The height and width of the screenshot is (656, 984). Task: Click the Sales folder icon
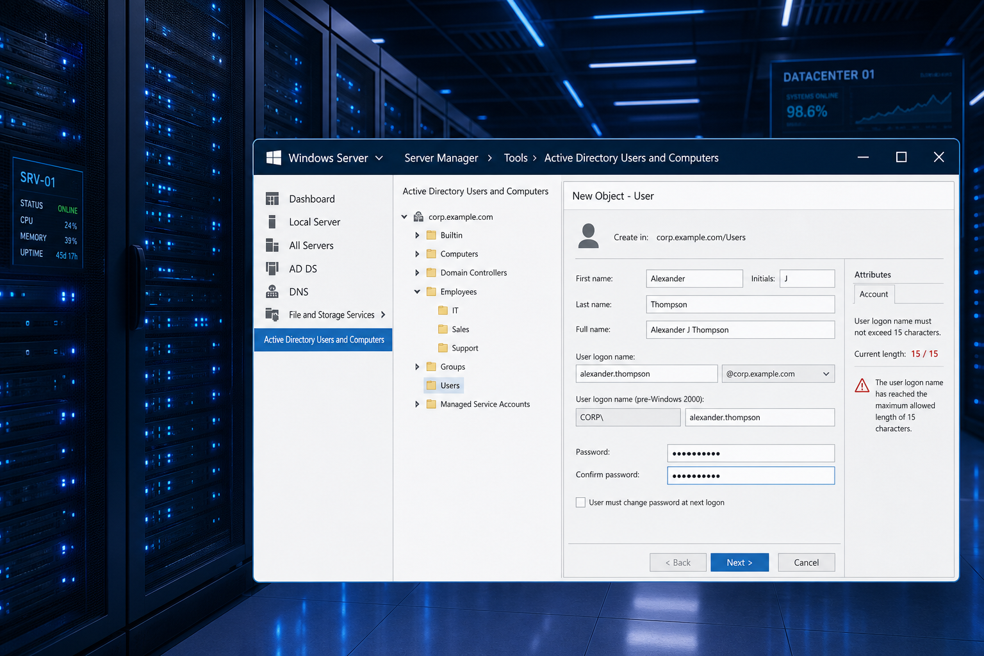click(x=443, y=329)
